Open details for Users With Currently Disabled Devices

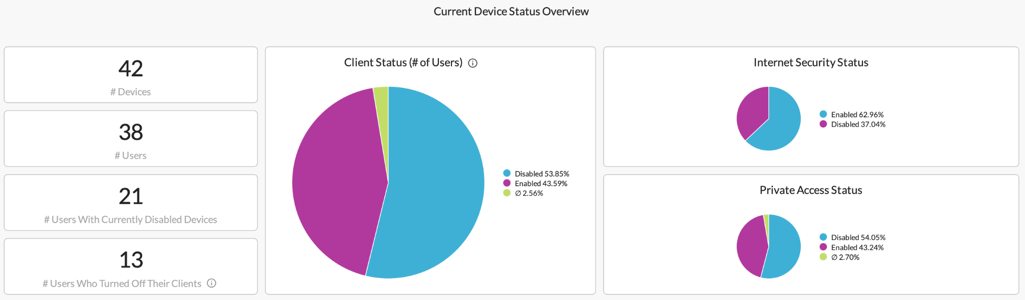point(131,203)
